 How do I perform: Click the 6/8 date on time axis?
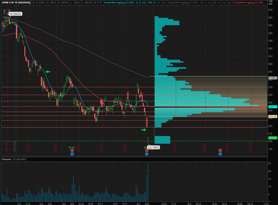[147, 204]
